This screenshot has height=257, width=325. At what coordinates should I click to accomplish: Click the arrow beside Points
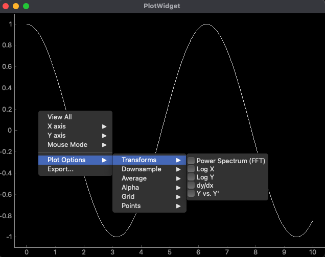(178, 206)
